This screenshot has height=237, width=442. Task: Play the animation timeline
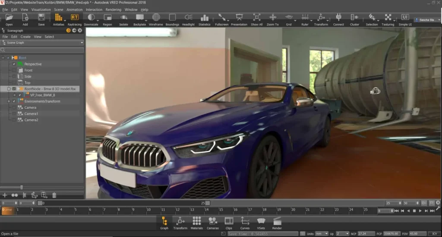(x=420, y=211)
